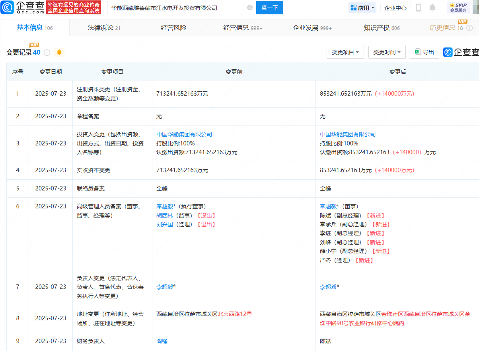The width and height of the screenshot is (479, 351).
Task: Open the 历史信息 VIP tab
Action: point(446,28)
